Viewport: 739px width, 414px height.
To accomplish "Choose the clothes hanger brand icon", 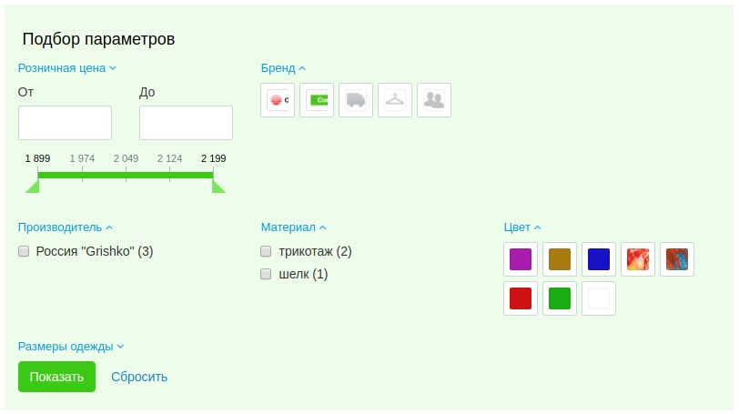I will pos(395,100).
